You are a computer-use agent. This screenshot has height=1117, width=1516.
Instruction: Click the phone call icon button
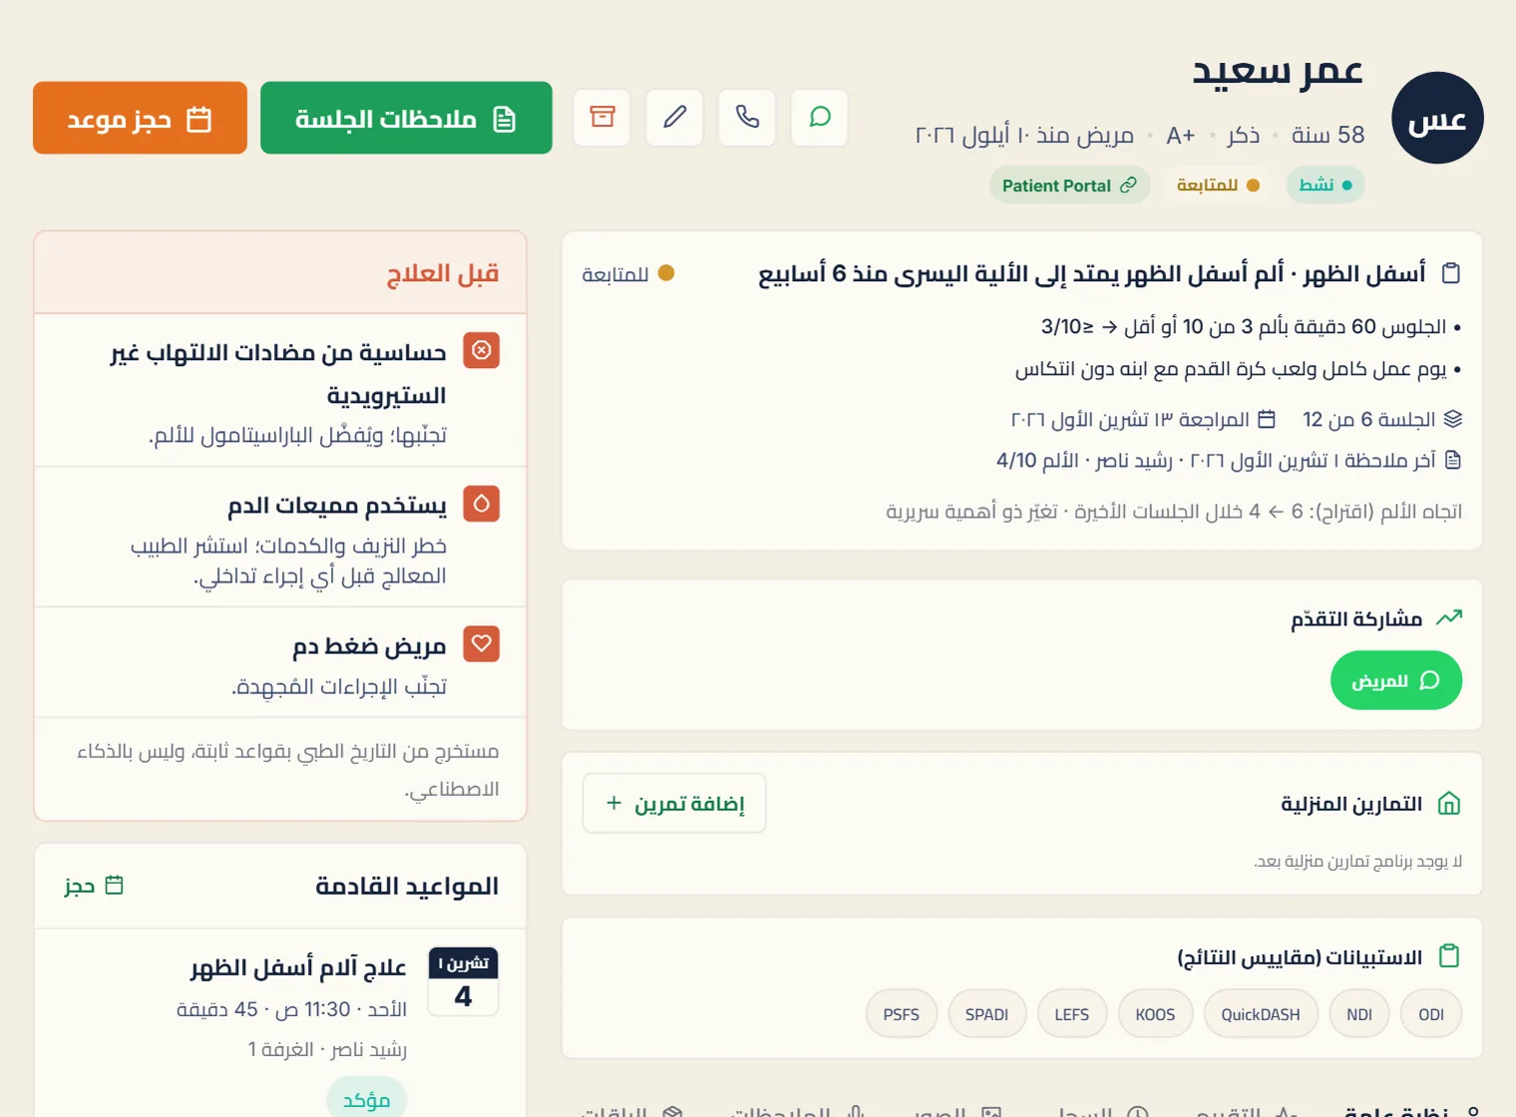coord(747,118)
